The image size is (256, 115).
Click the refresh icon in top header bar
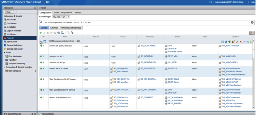click(210, 2)
